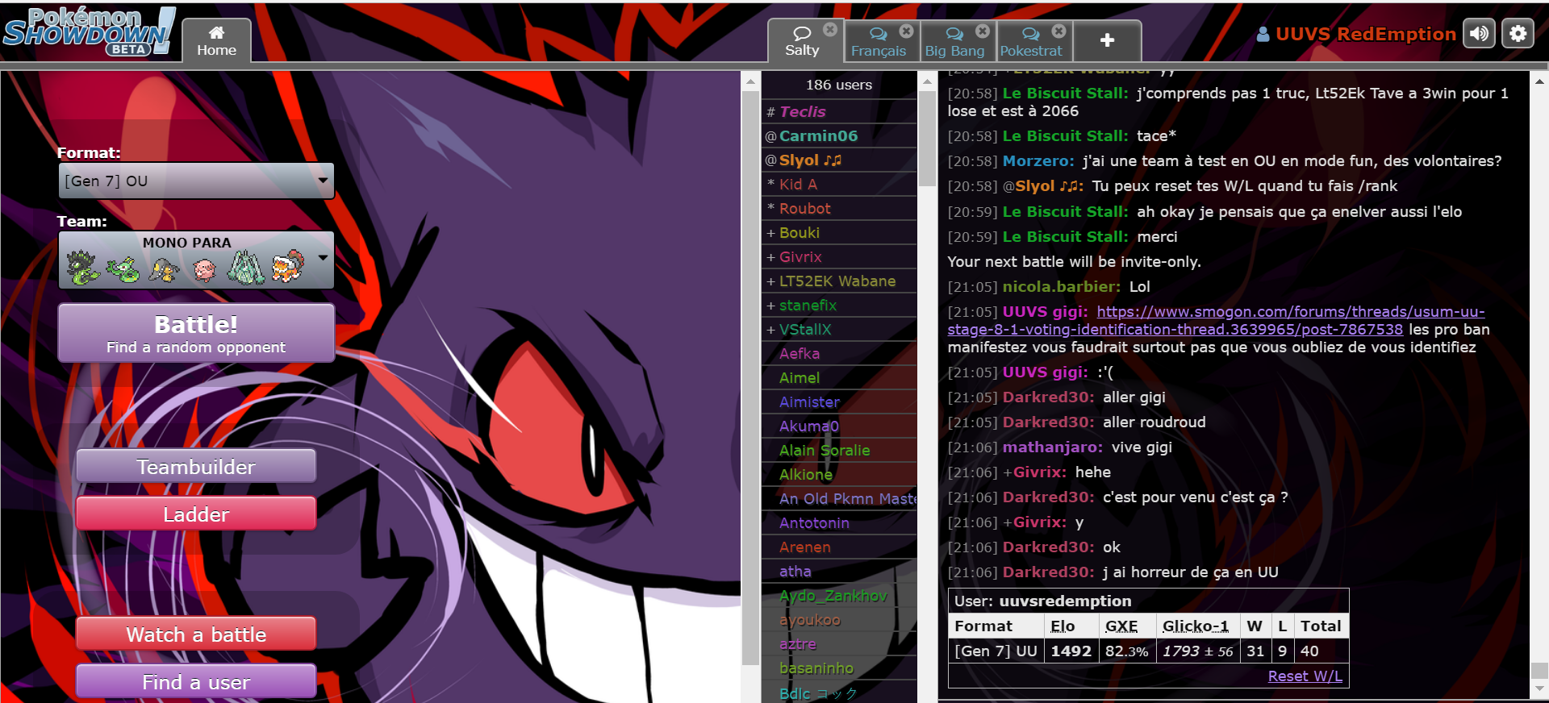This screenshot has height=703, width=1549.
Task: Open the MONO PARA team selector
Action: pos(196,260)
